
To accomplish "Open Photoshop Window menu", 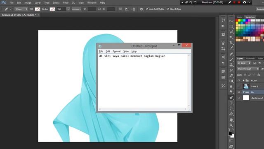I will [x=92, y=3].
